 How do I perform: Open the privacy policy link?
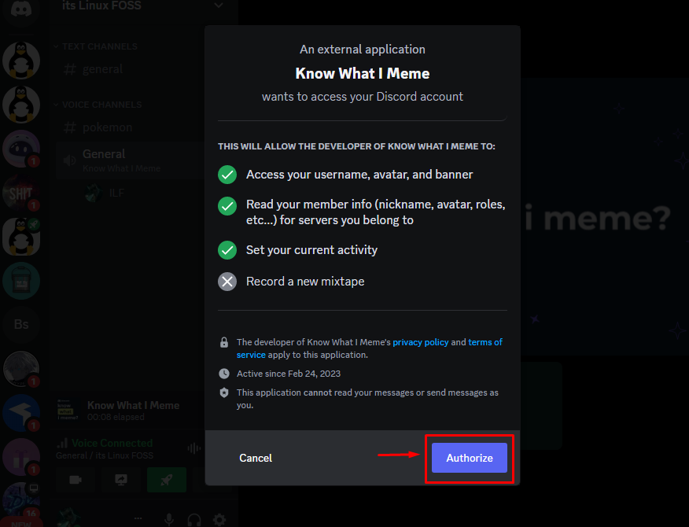[x=421, y=342]
